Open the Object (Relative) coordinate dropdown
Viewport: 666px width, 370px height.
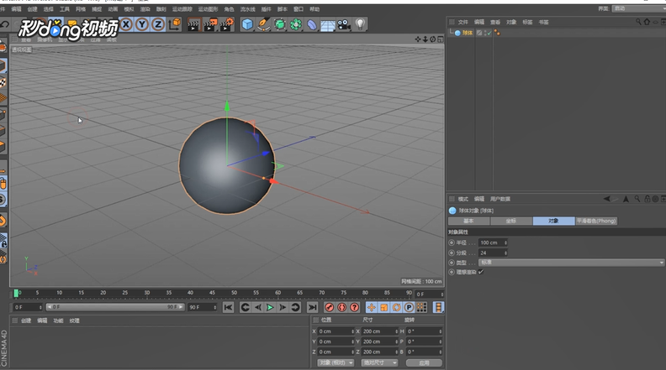click(336, 362)
